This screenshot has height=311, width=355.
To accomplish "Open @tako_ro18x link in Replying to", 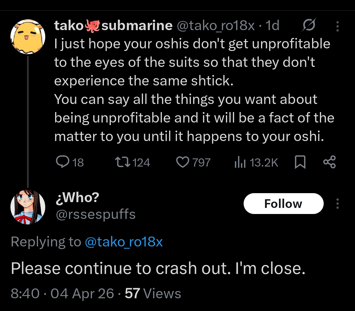I will pyautogui.click(x=124, y=242).
